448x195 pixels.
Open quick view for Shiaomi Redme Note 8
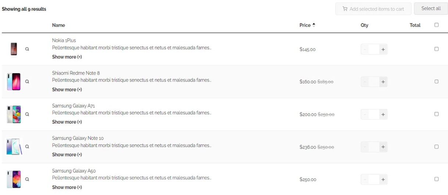(27, 82)
